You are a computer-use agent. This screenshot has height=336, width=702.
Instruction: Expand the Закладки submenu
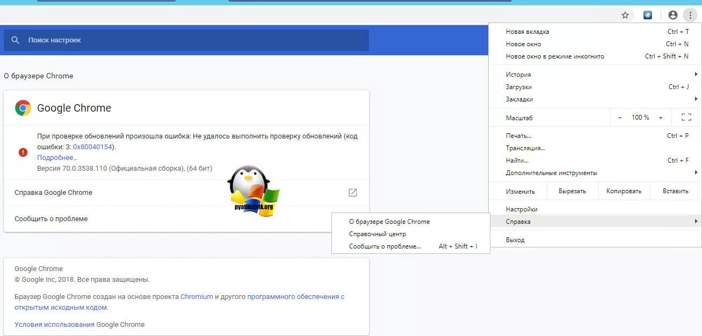[x=595, y=99]
